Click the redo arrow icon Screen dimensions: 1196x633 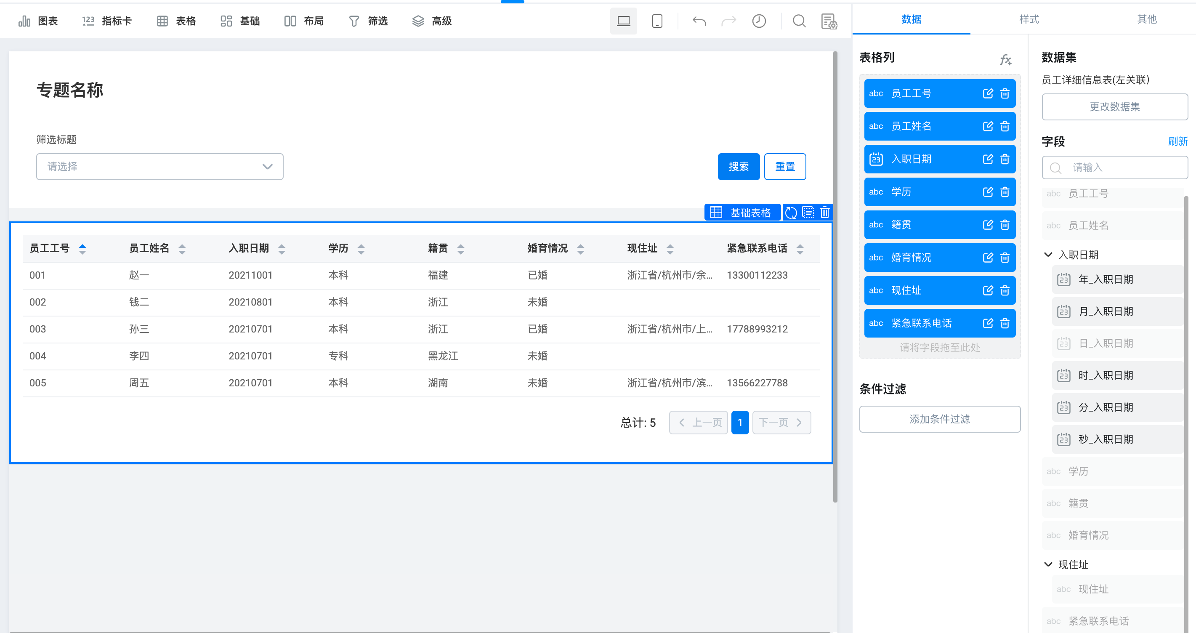[x=728, y=21]
